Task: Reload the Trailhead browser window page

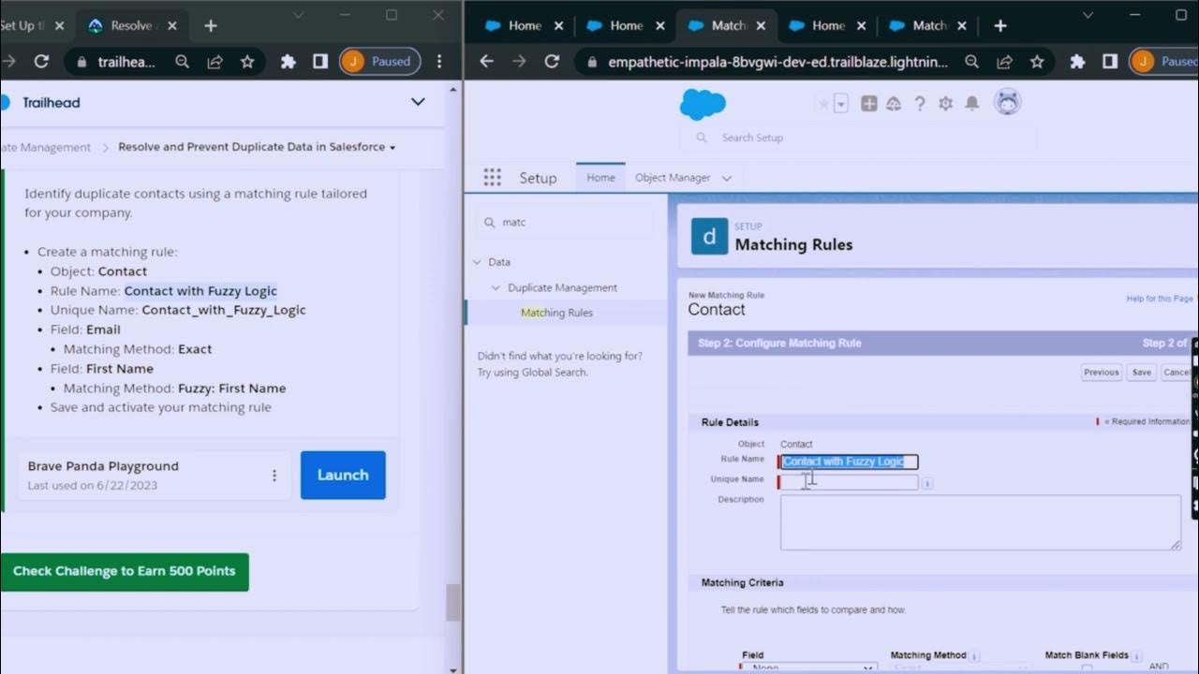Action: click(41, 62)
